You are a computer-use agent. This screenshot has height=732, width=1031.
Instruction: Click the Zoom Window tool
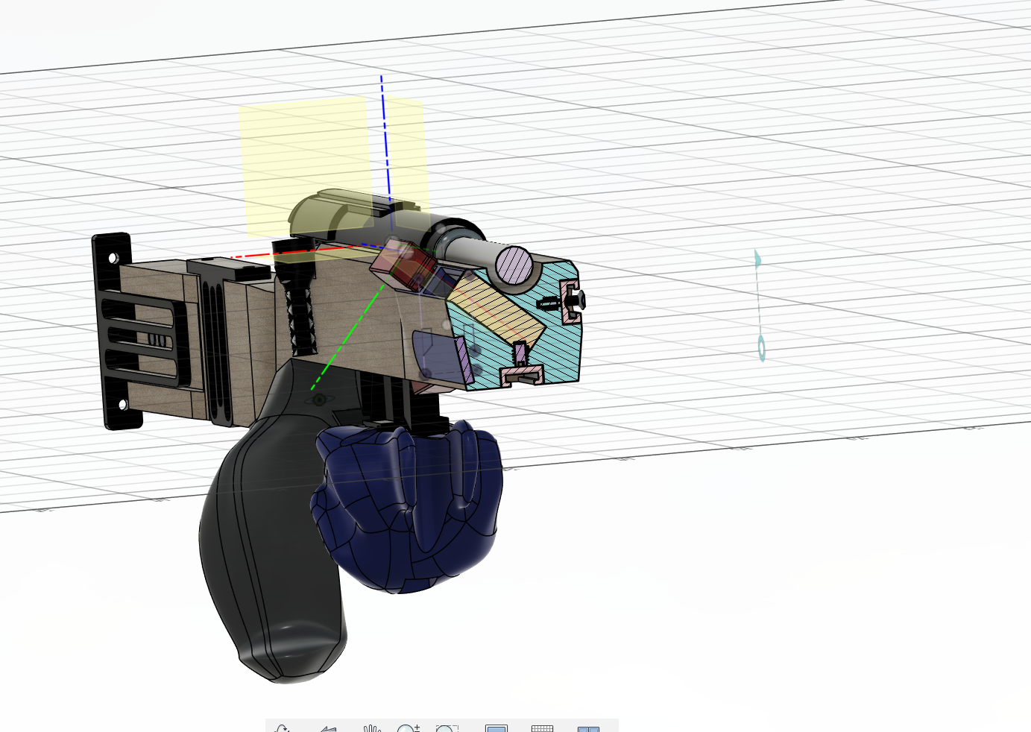click(x=447, y=728)
